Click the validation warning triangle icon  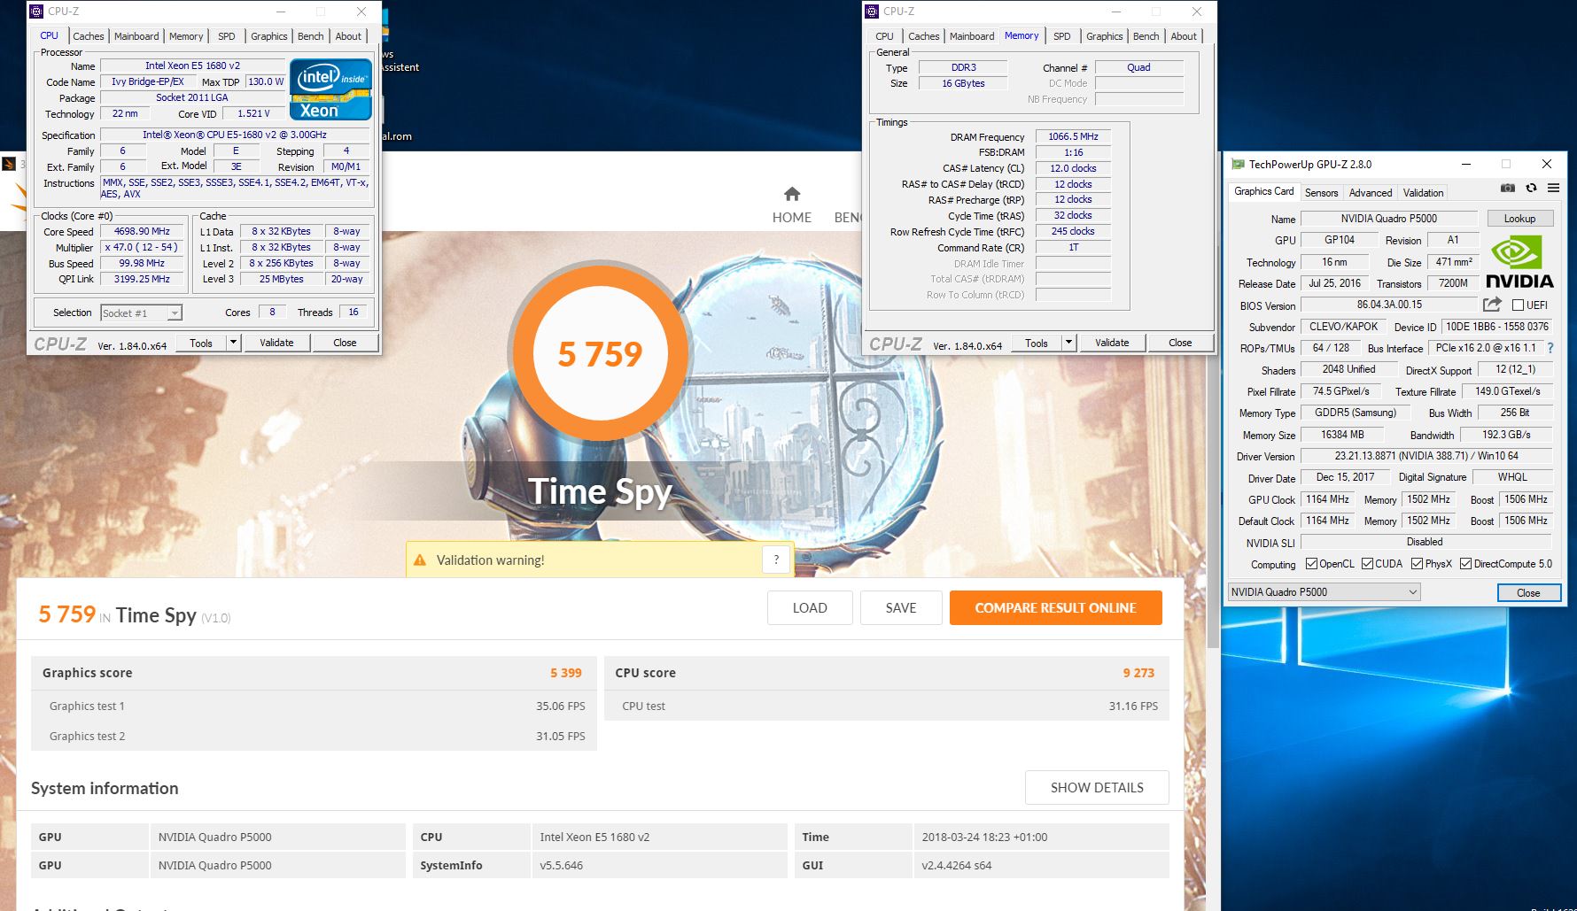(x=420, y=560)
